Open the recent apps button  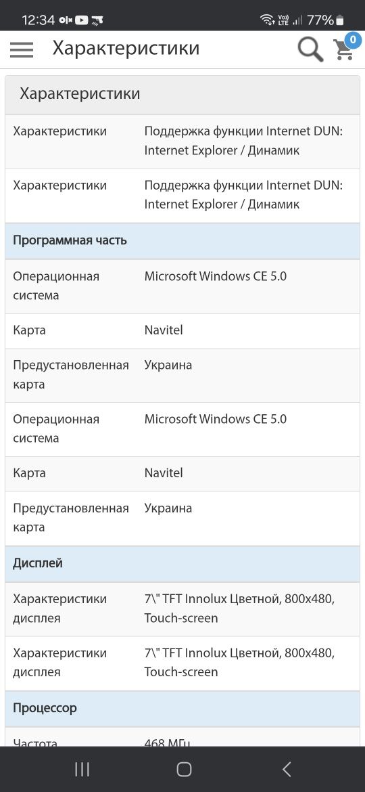coord(82,769)
